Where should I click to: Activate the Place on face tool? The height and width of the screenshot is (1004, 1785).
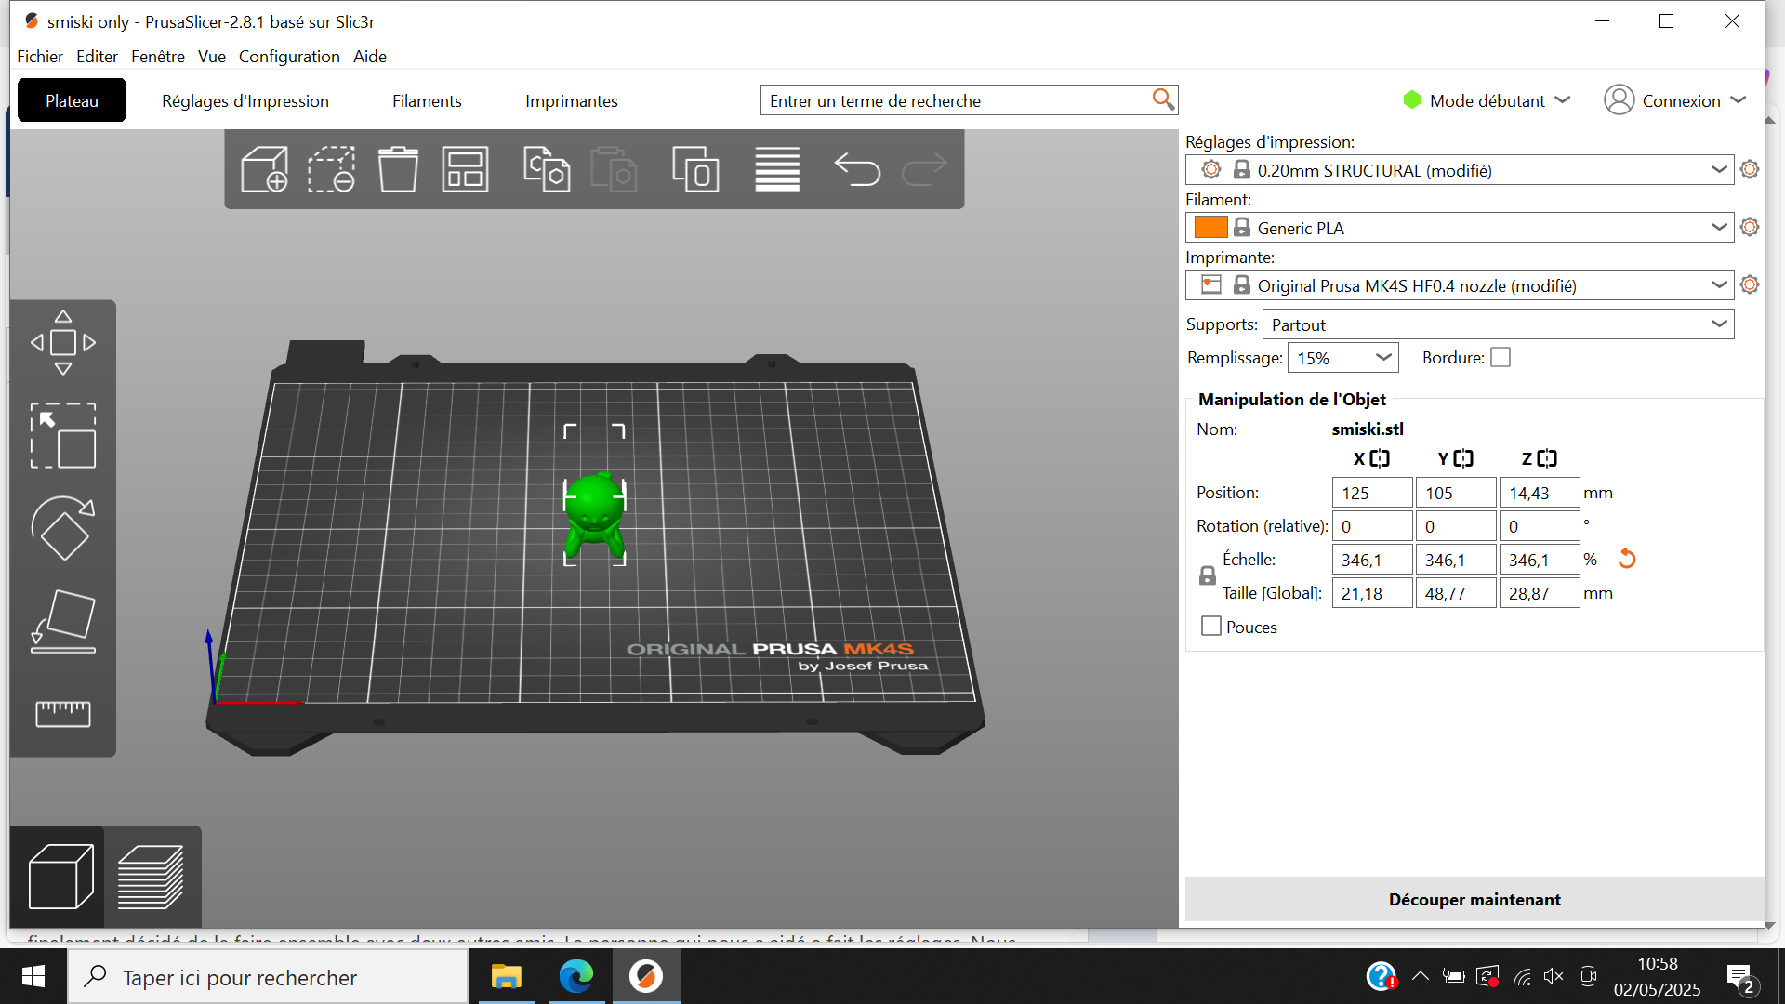pos(63,621)
